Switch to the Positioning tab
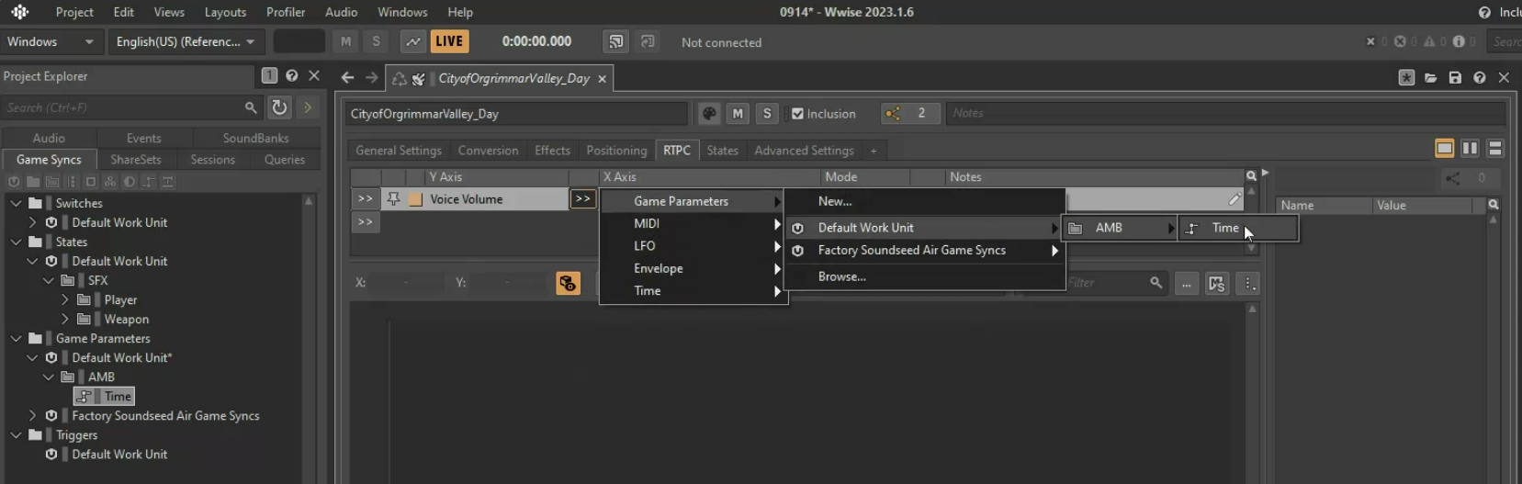 pyautogui.click(x=616, y=150)
